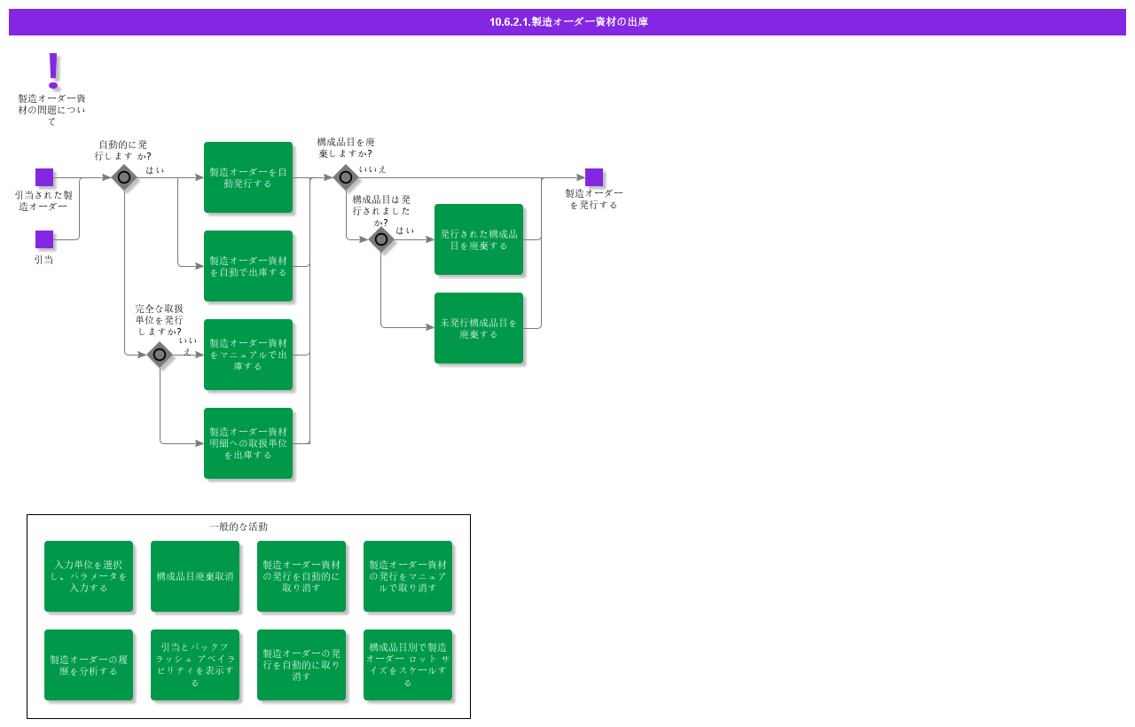
Task: Click the 製造オーダーを発行する purple end square
Action: tap(594, 177)
